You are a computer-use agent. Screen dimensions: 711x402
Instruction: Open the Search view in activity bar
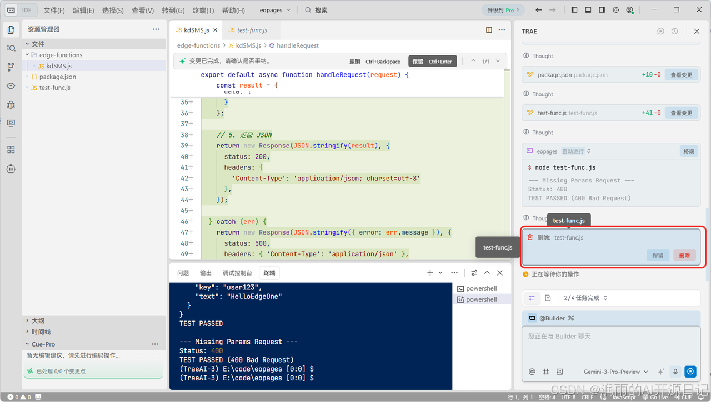click(x=11, y=48)
